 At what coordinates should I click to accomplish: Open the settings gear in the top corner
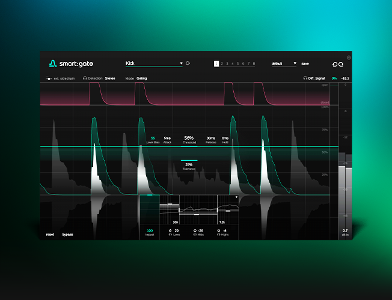click(349, 58)
